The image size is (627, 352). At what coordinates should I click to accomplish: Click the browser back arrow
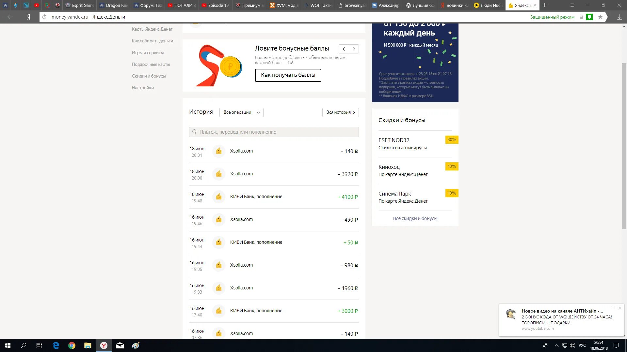click(10, 17)
